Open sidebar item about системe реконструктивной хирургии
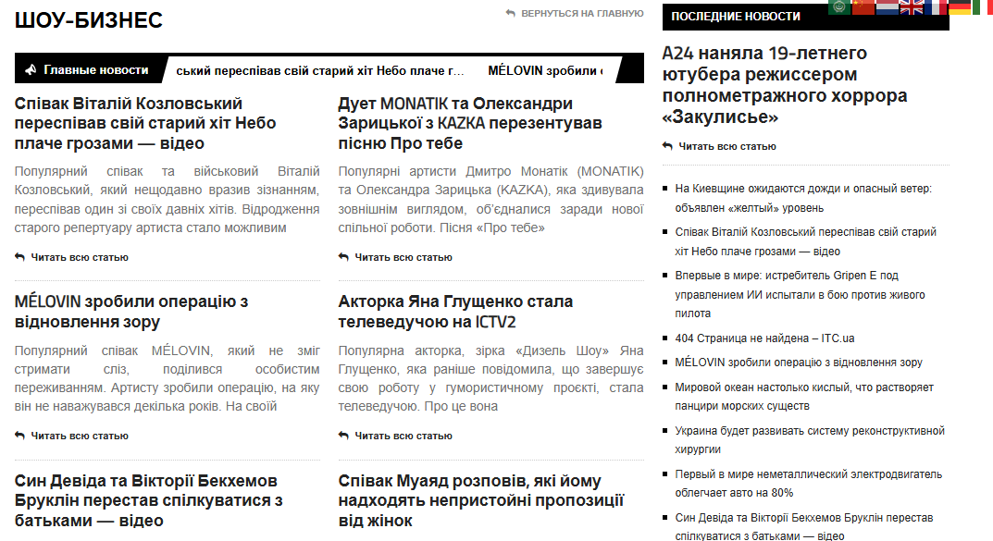This screenshot has width=993, height=541. click(x=810, y=440)
